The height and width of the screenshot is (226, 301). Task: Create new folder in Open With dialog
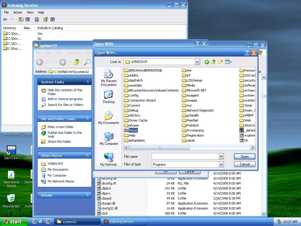[x=220, y=62]
